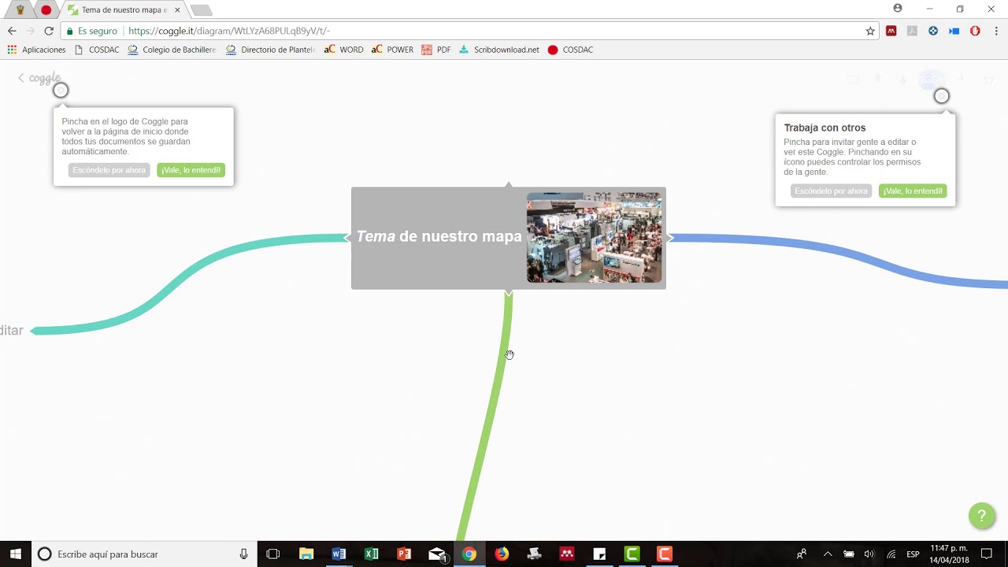The height and width of the screenshot is (567, 1008).
Task: Click '¡Vale, lo entendí!' in Trabaja con otros tooltip
Action: 913,191
